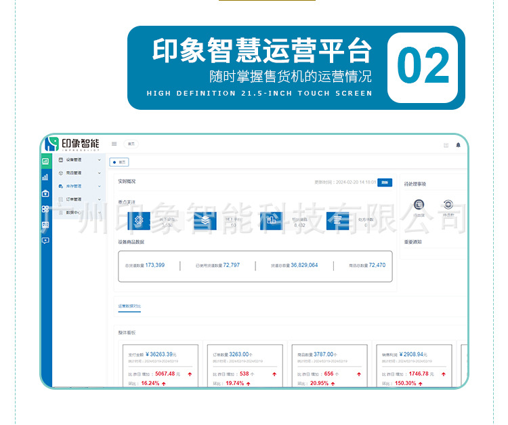Screen dimensions: 508x425
Task: Open the briefcase icon in sidebar rail
Action: point(45,193)
